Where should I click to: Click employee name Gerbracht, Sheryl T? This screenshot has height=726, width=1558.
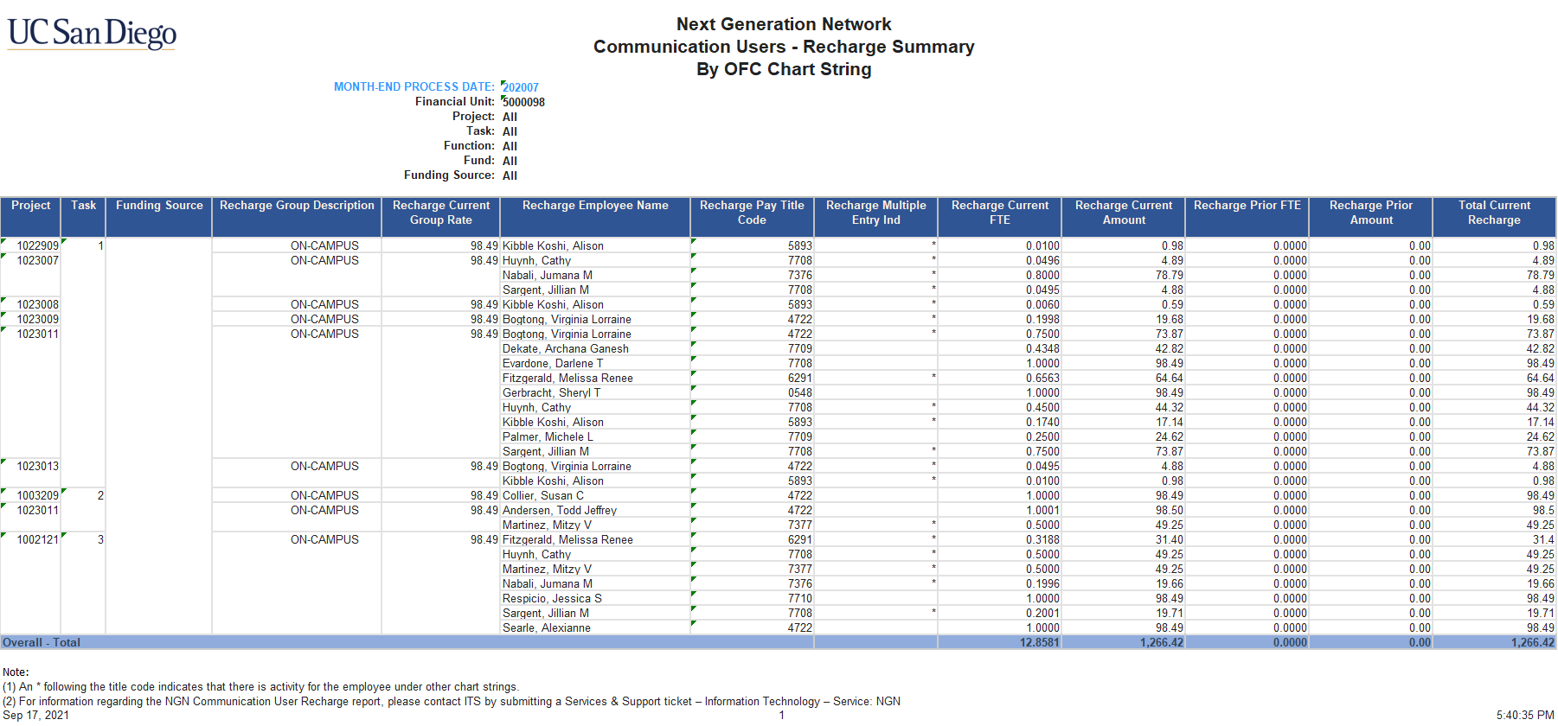pyautogui.click(x=551, y=393)
